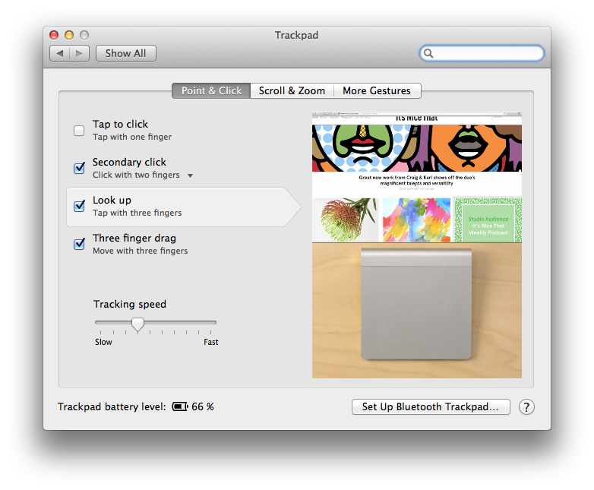Open the More Gestures tab
This screenshot has height=490, width=594.
pyautogui.click(x=376, y=90)
